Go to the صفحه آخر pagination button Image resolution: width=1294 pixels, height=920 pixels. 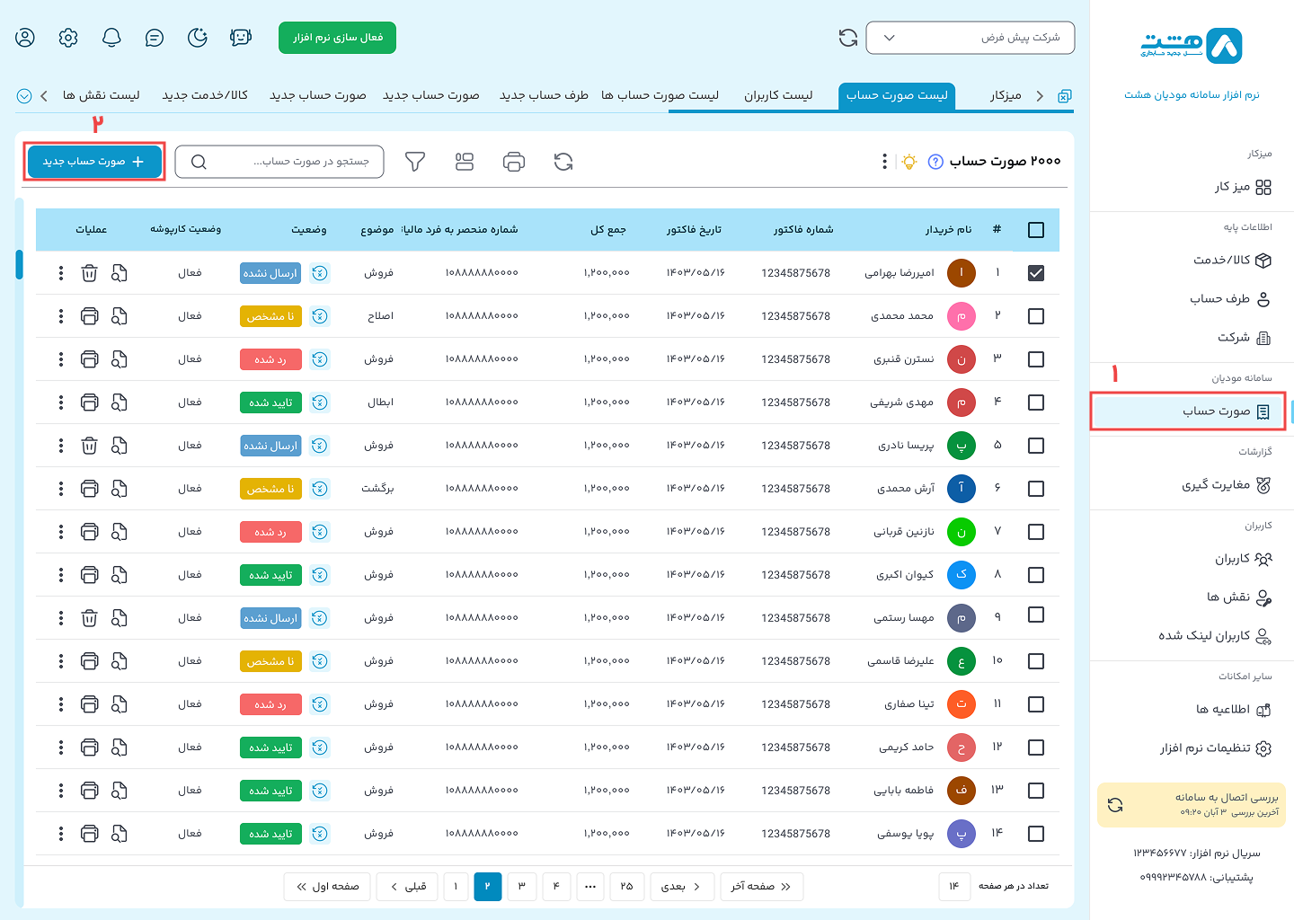[x=761, y=887]
